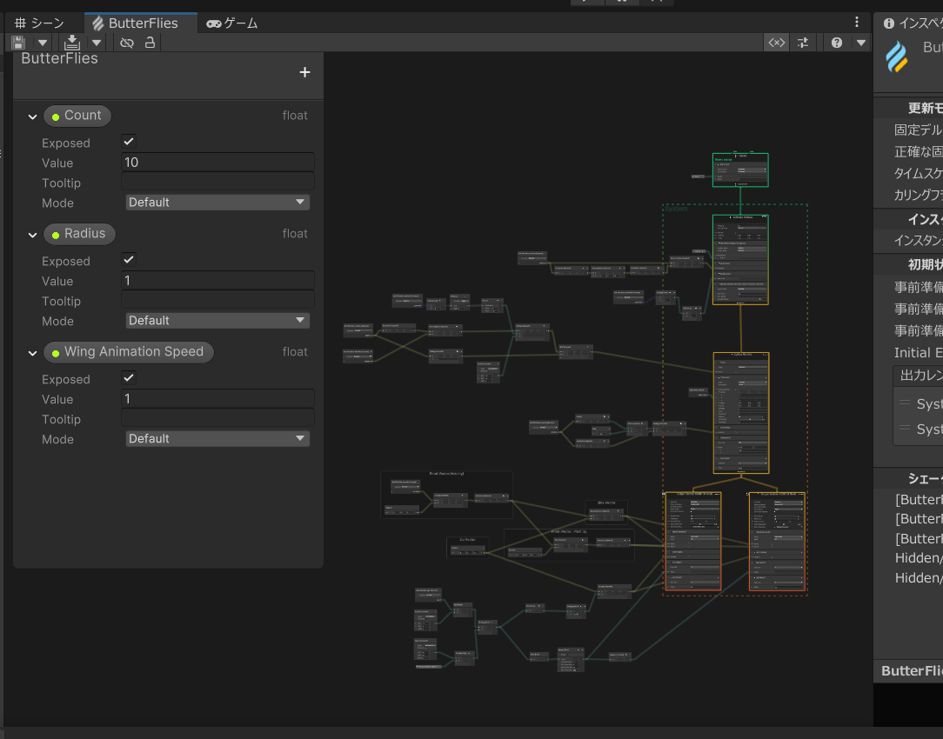Click the help question mark icon
This screenshot has height=739, width=943.
837,43
